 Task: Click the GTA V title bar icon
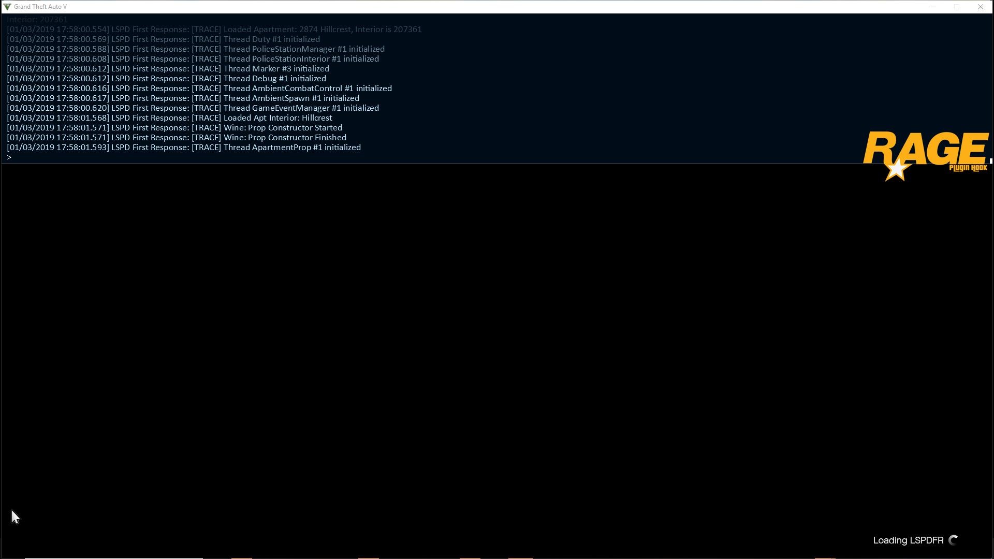7,7
